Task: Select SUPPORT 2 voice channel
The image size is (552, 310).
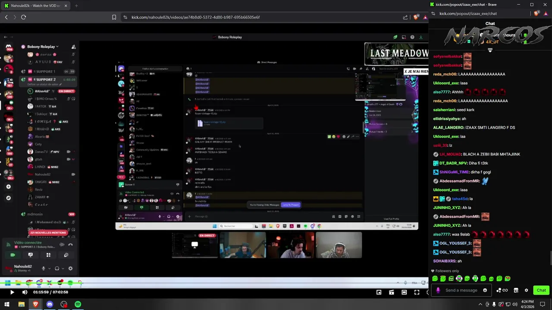Action: click(48, 80)
